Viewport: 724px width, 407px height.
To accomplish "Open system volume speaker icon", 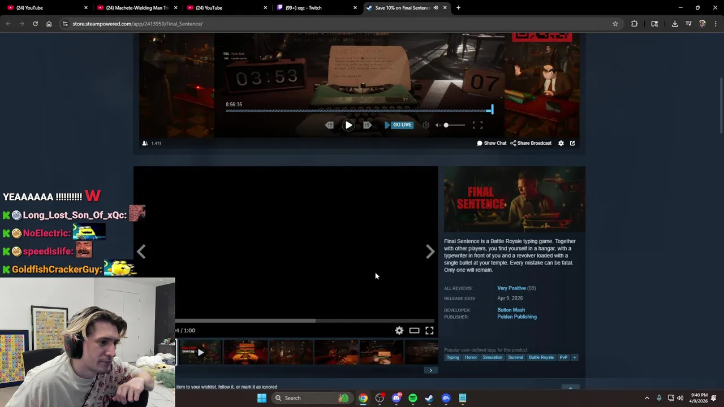I will (680, 398).
